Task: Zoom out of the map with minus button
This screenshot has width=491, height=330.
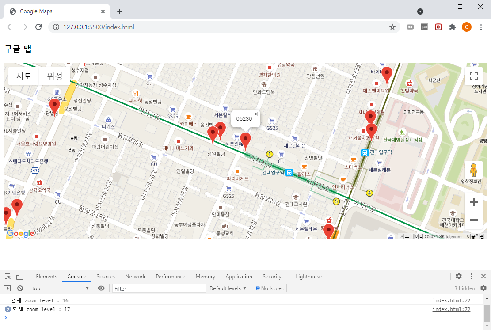Action: point(473,220)
